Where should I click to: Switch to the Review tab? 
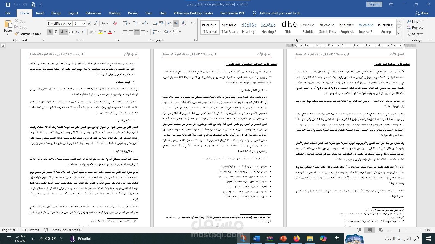pyautogui.click(x=133, y=13)
